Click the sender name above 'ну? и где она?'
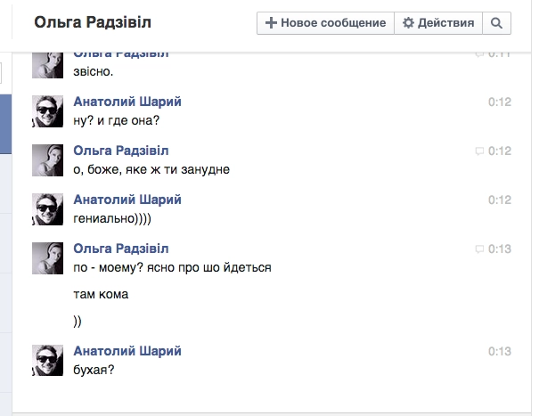This screenshot has height=416, width=539. coord(127,102)
